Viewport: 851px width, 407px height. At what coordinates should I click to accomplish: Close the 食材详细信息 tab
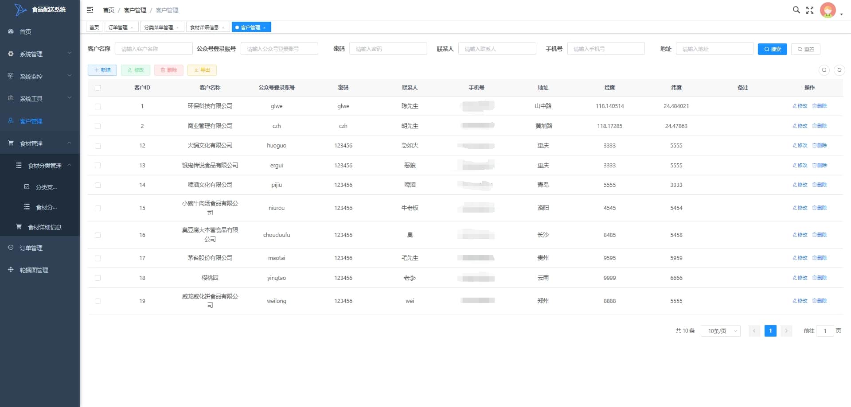pyautogui.click(x=223, y=28)
